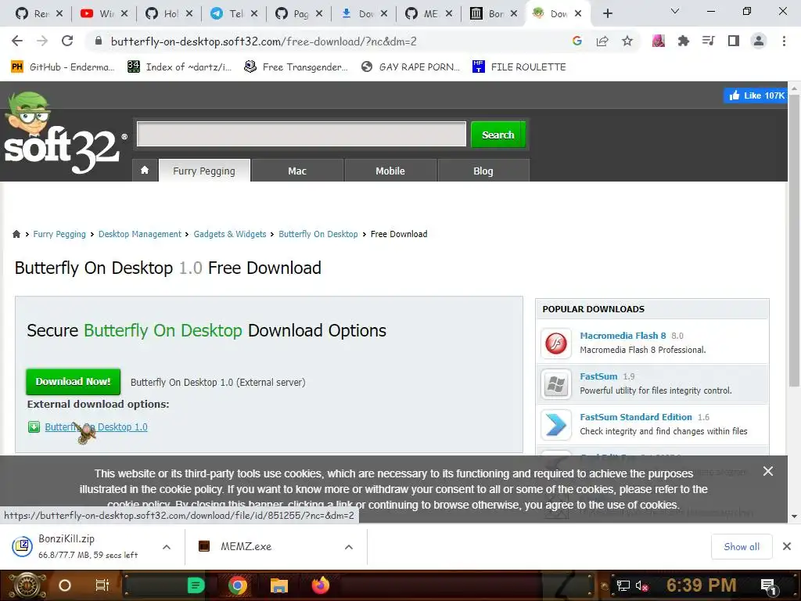Image resolution: width=801 pixels, height=601 pixels.
Task: Select the Mac navigation tab
Action: pos(297,171)
